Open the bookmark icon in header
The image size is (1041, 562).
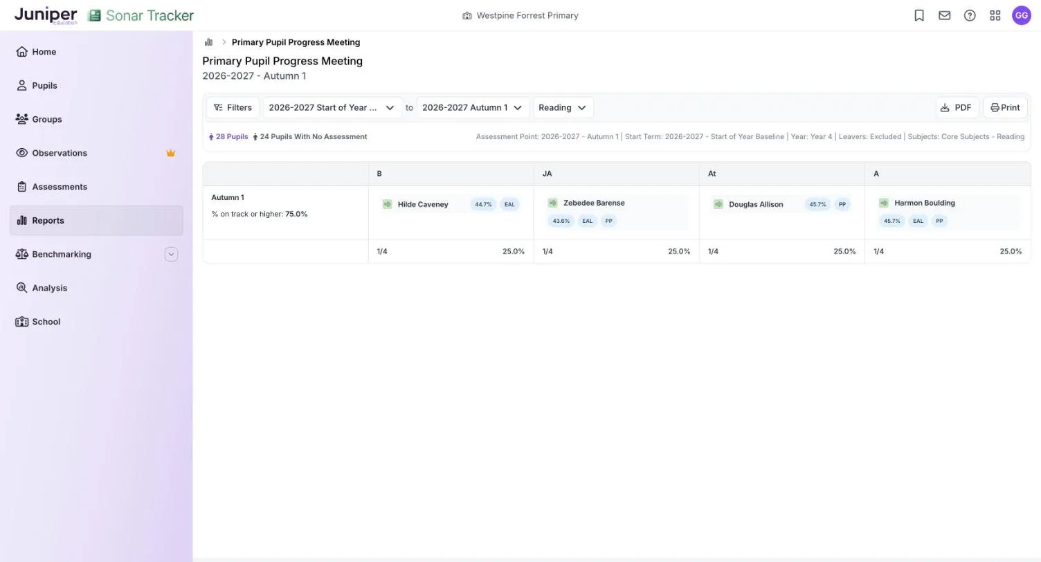(919, 15)
